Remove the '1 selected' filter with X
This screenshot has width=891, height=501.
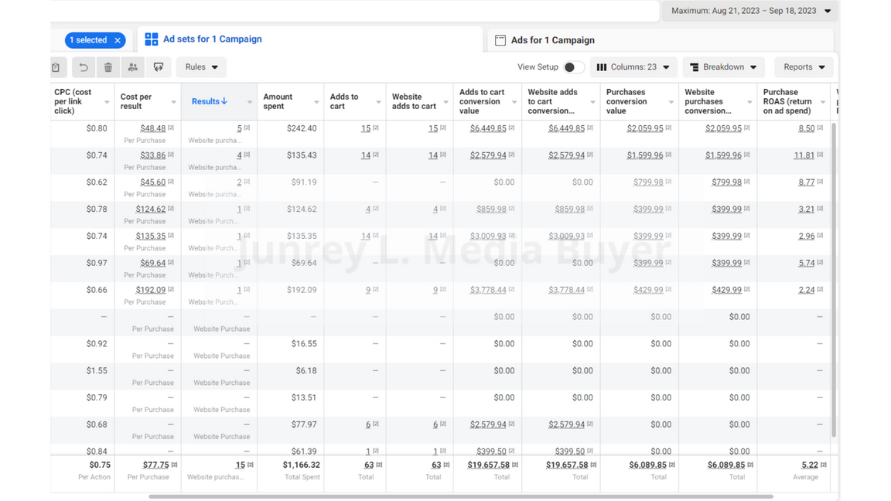pyautogui.click(x=118, y=40)
